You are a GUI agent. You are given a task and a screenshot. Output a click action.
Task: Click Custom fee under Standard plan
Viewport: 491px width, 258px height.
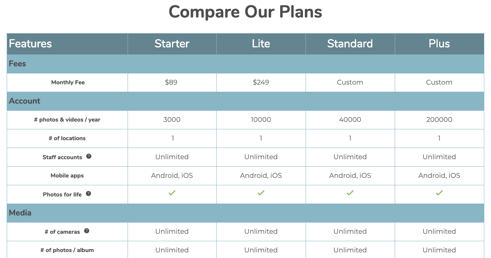click(x=350, y=82)
